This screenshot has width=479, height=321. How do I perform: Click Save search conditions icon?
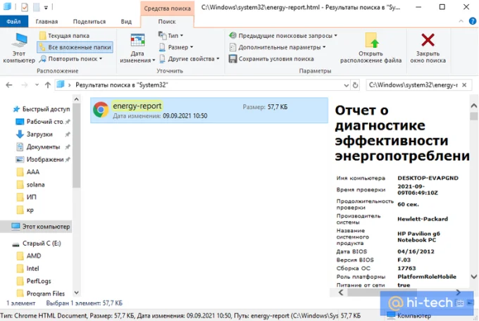232,59
